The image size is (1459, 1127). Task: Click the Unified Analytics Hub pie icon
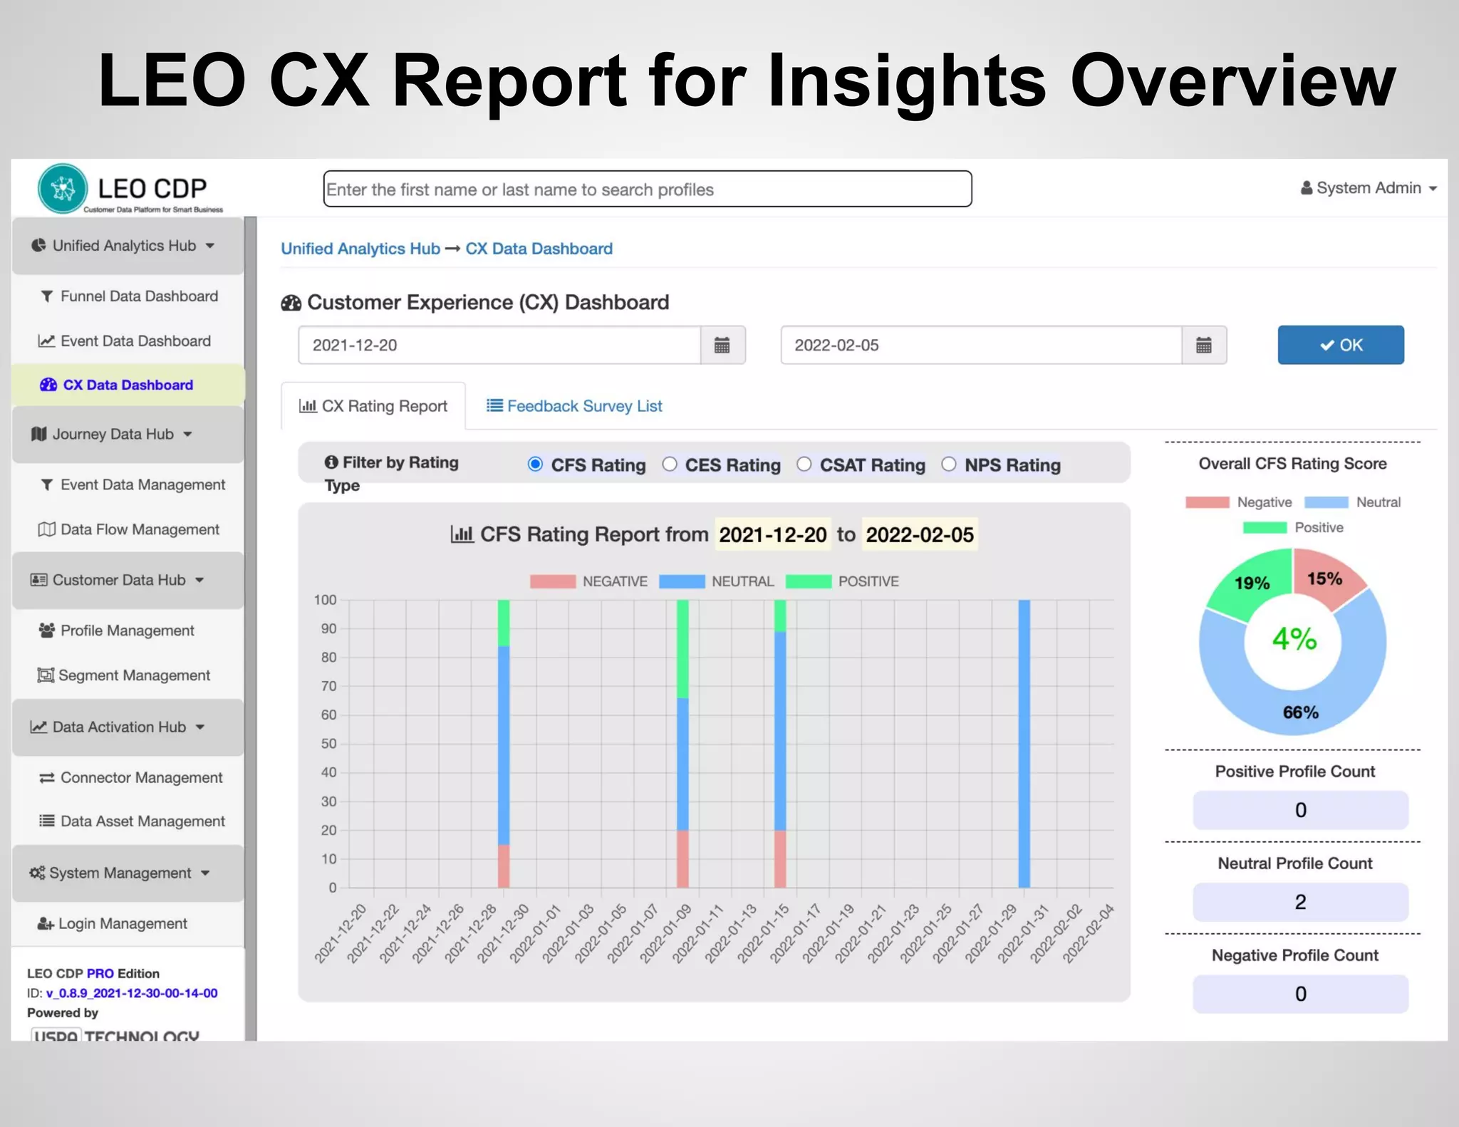pos(38,246)
